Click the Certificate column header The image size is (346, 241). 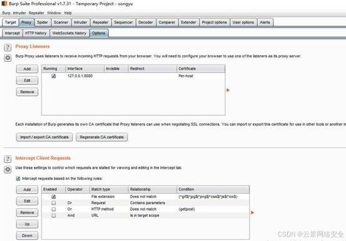coord(201,69)
